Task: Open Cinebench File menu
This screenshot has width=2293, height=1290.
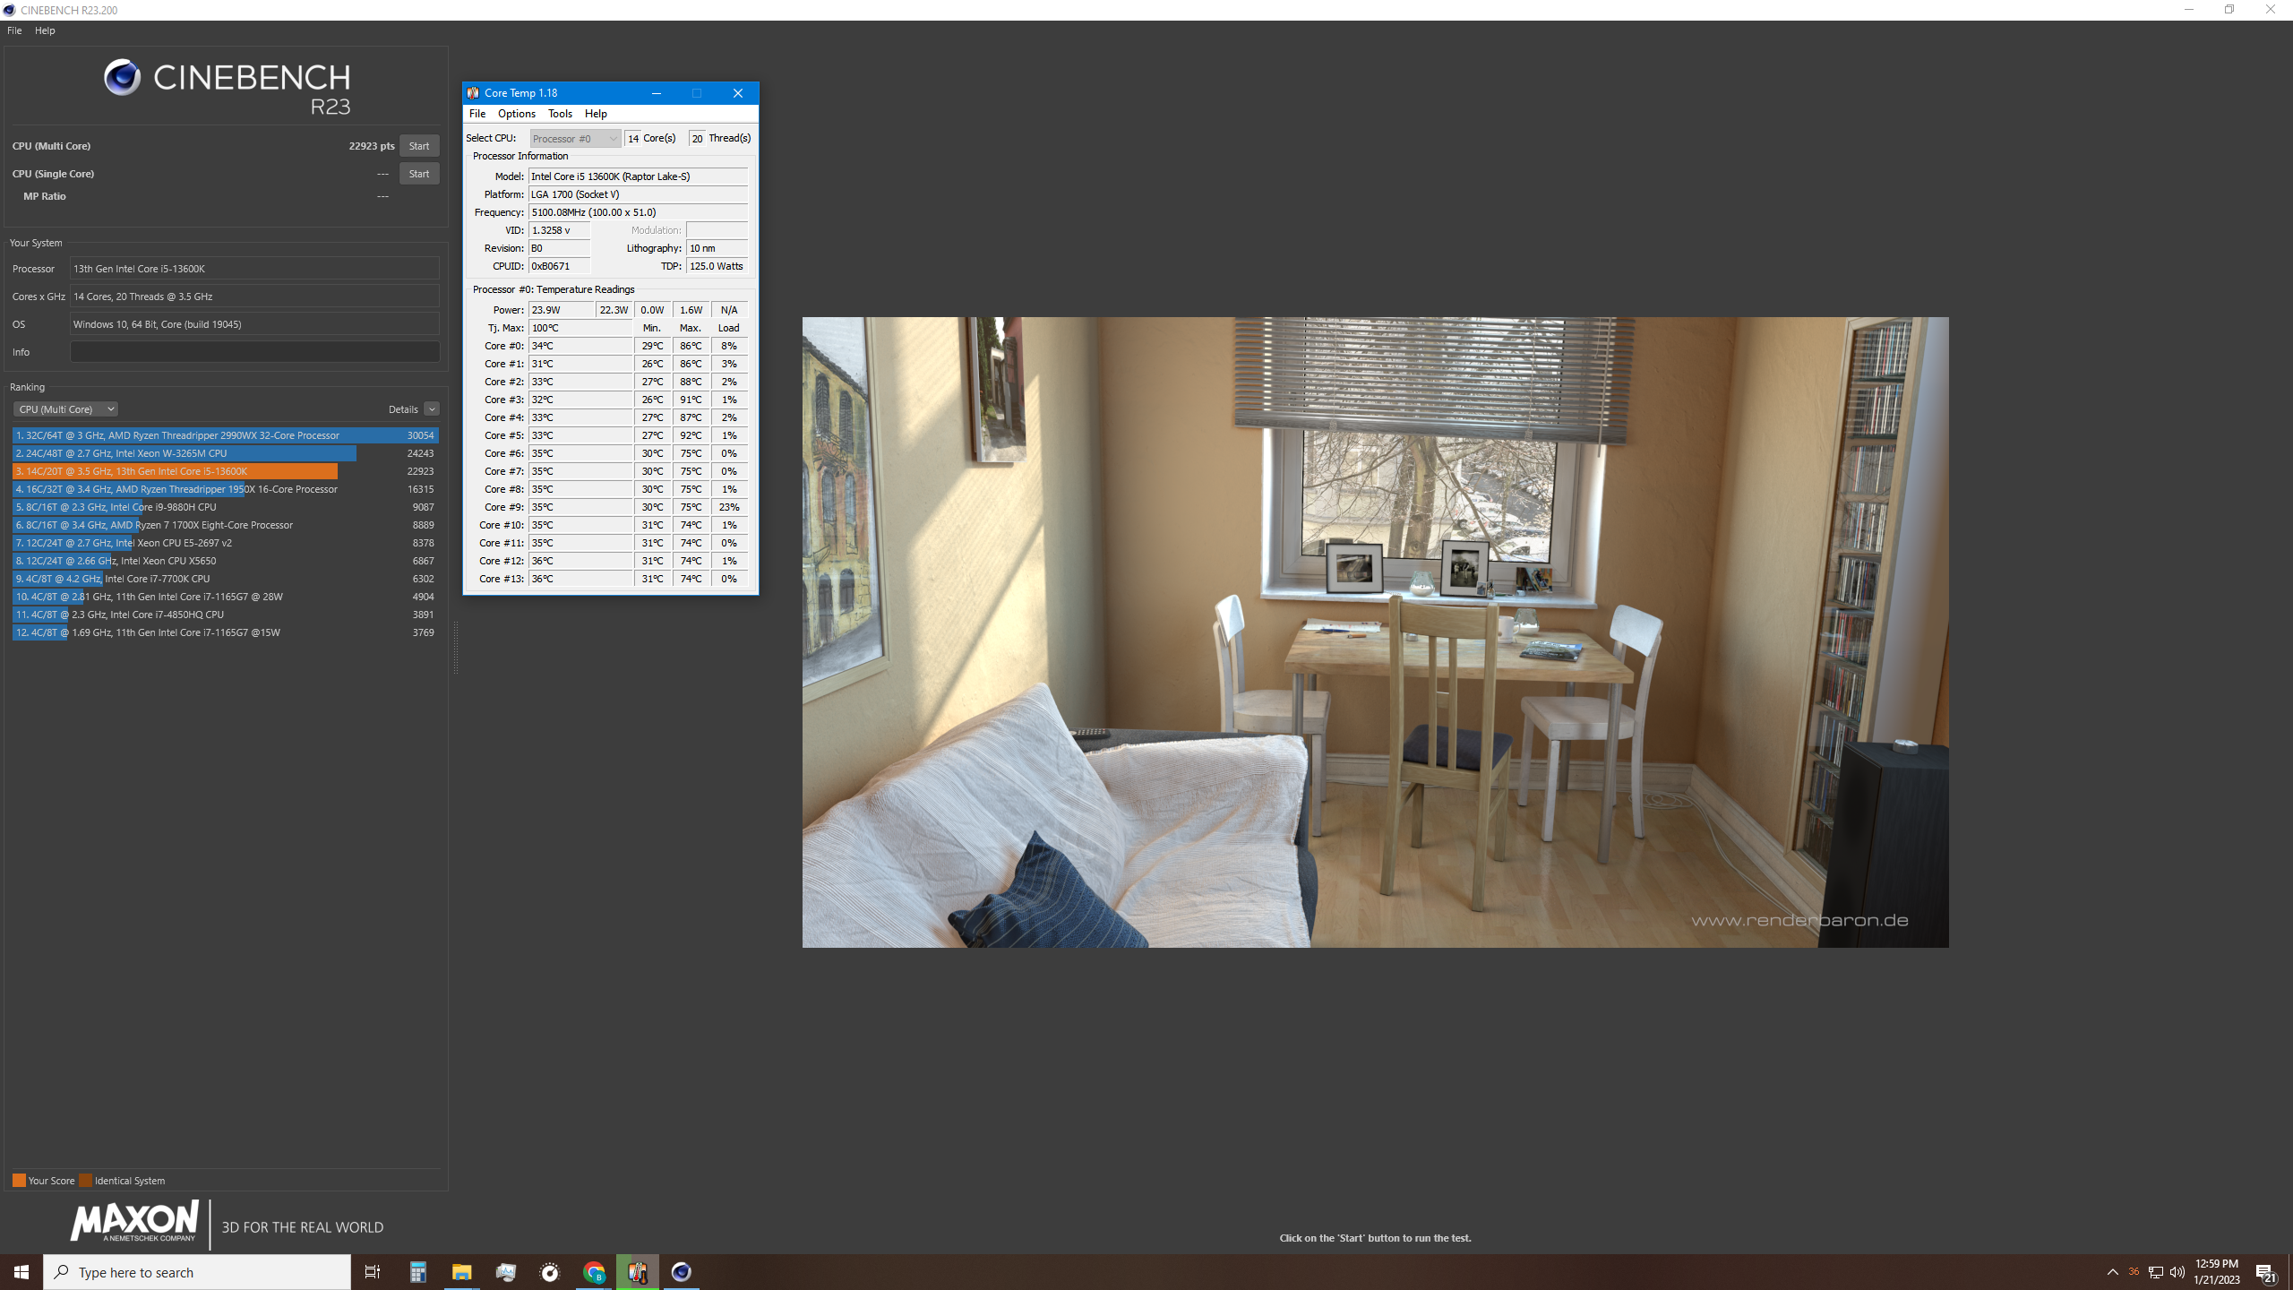Action: 14,30
